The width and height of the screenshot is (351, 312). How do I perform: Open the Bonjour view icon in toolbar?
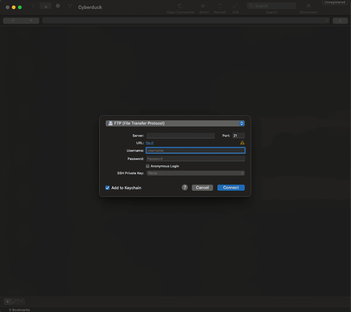click(x=70, y=6)
